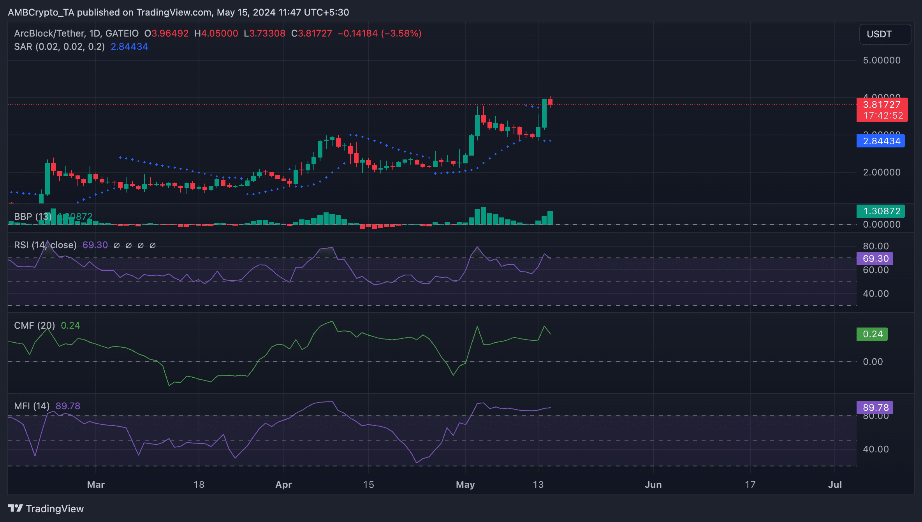Viewport: 922px width, 522px height.
Task: Click the Mar label on the time axis
Action: (x=96, y=485)
